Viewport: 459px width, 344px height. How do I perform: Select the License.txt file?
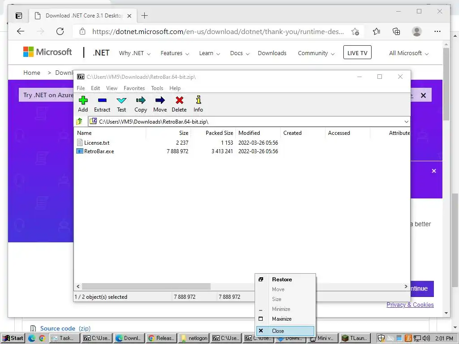[97, 143]
